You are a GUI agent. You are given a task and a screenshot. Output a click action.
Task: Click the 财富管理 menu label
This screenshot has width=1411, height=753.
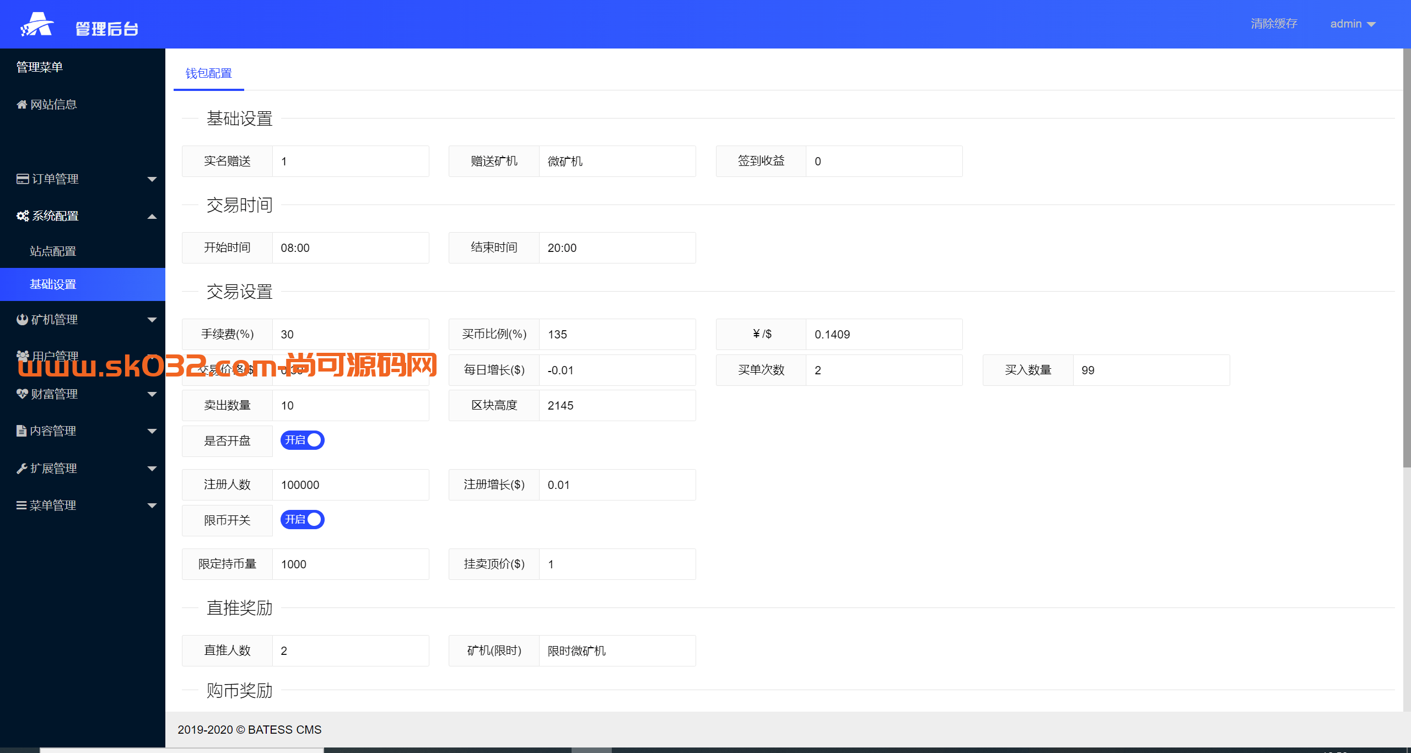click(54, 394)
